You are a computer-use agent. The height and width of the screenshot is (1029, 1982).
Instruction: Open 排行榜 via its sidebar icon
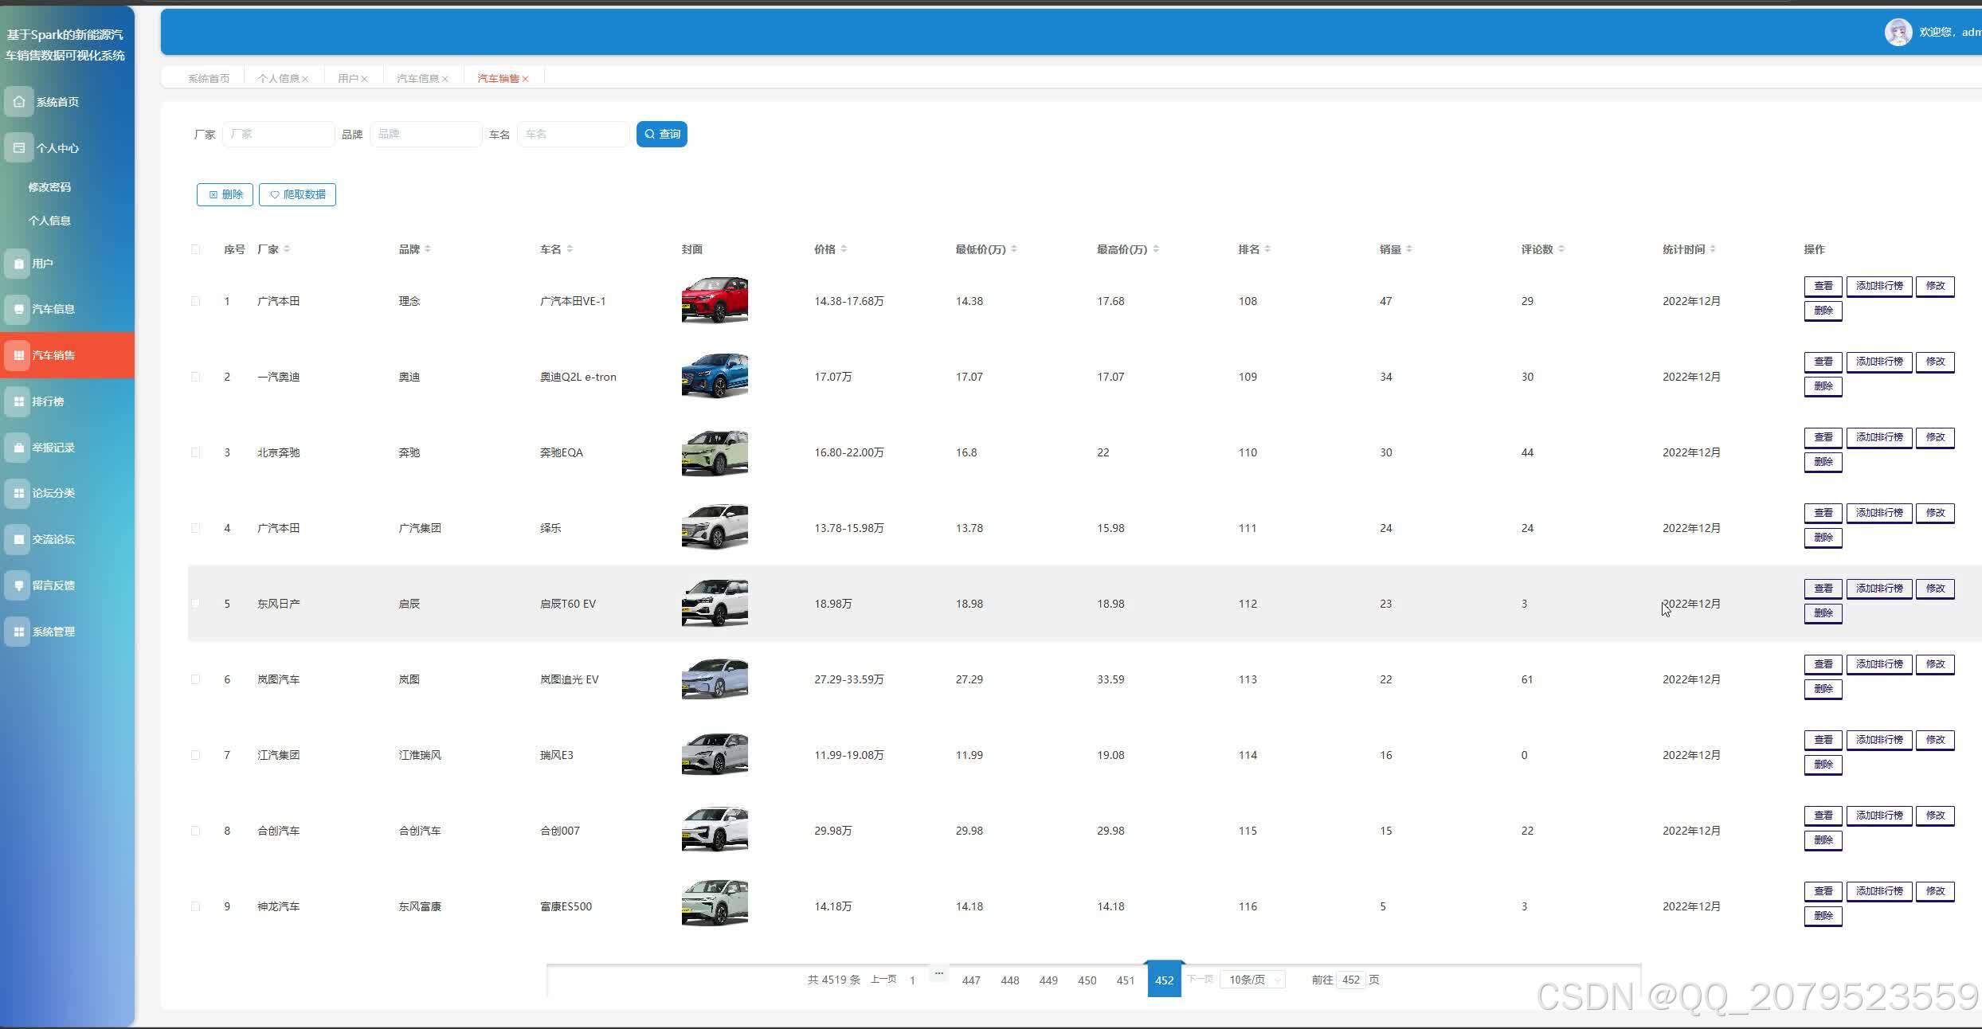[19, 401]
